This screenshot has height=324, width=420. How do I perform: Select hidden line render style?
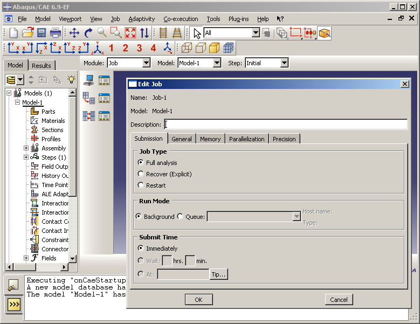(x=201, y=48)
